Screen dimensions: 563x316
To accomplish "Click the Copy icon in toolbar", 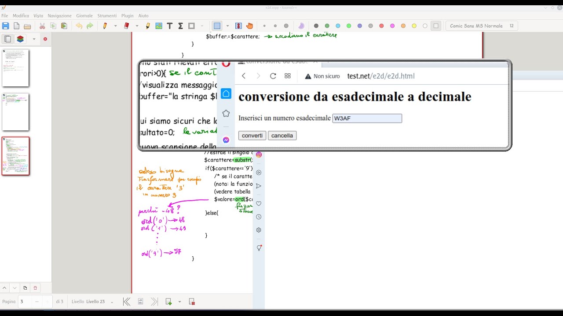I will (x=53, y=26).
